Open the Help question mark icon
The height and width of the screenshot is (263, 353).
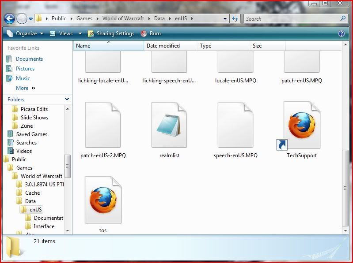(x=342, y=33)
